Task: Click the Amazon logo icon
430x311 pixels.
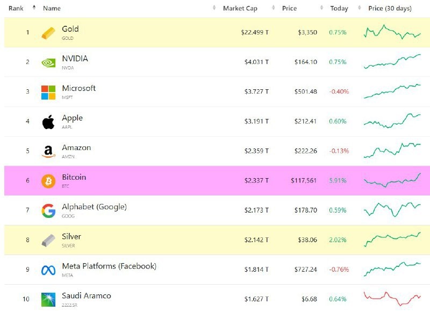Action: click(48, 152)
